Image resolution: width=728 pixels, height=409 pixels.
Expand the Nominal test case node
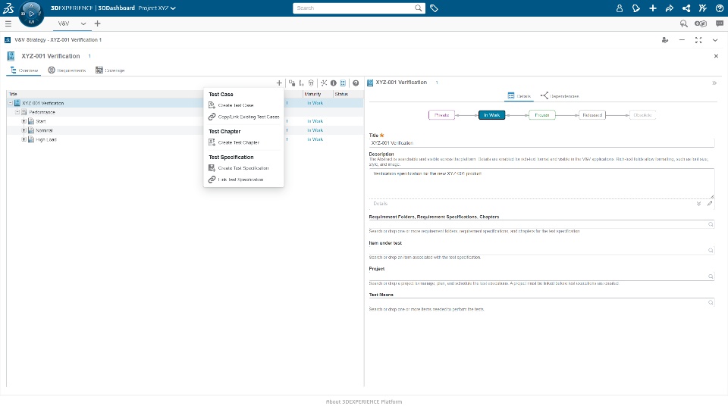pyautogui.click(x=24, y=130)
